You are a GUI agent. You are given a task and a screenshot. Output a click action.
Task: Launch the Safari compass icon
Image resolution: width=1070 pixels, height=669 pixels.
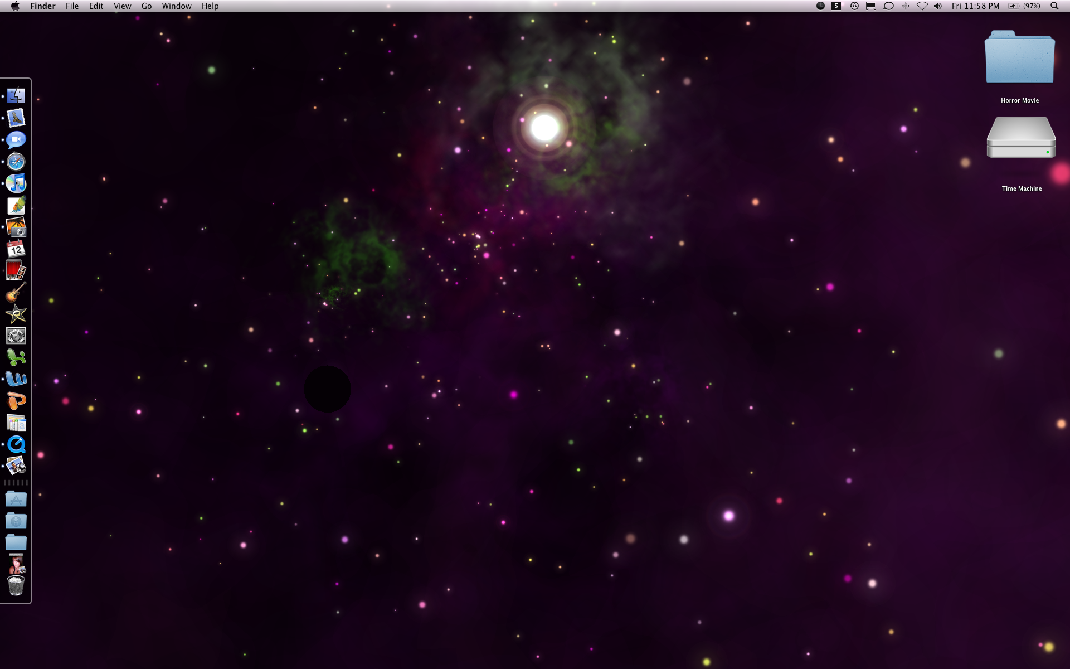[16, 162]
